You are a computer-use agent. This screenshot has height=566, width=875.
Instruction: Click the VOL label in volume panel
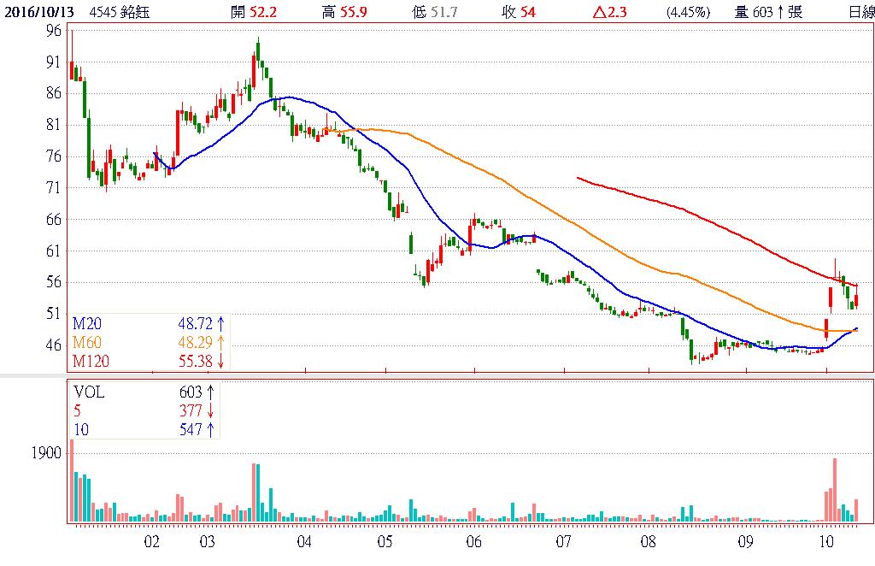(x=89, y=392)
